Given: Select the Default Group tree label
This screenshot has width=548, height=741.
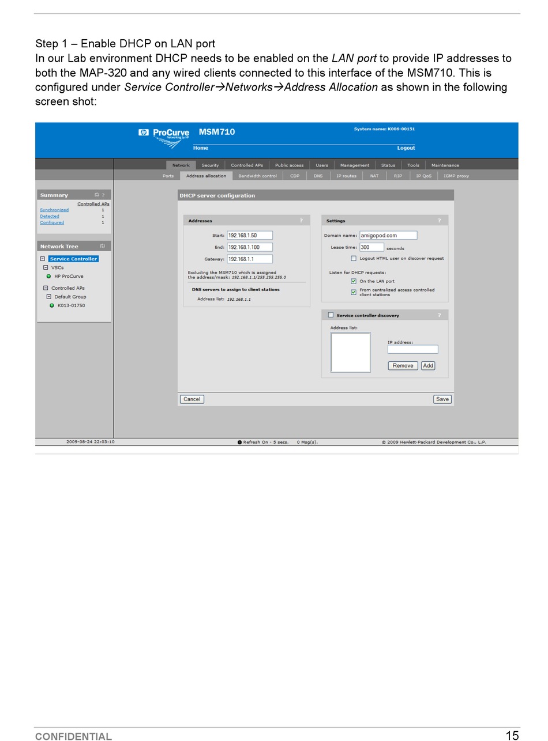Looking at the screenshot, I should (70, 297).
